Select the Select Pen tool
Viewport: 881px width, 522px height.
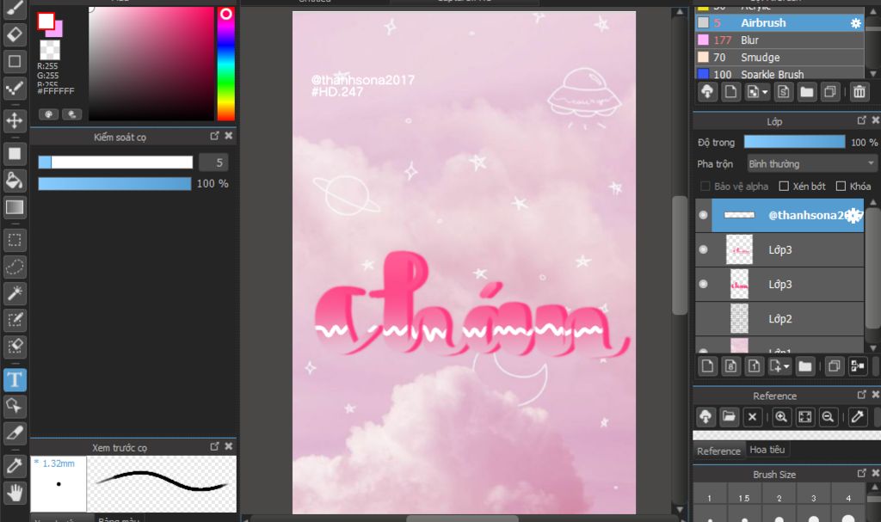pos(15,320)
